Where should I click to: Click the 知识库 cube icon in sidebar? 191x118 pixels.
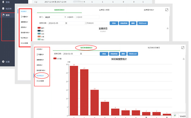pyautogui.click(x=3, y=8)
